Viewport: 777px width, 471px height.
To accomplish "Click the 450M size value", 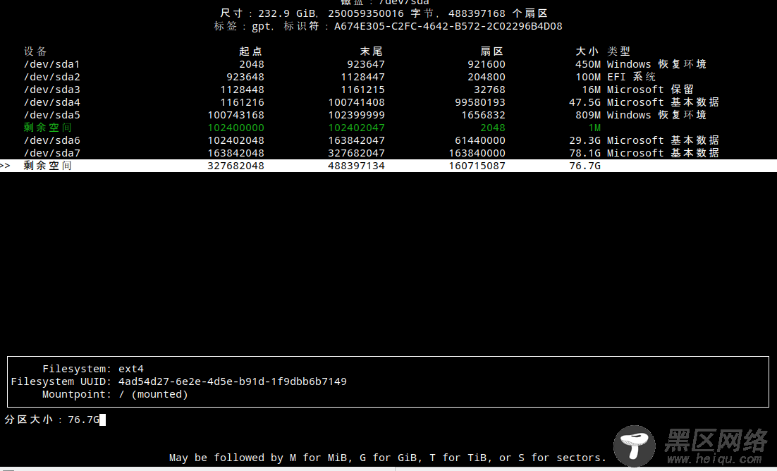I will [588, 64].
